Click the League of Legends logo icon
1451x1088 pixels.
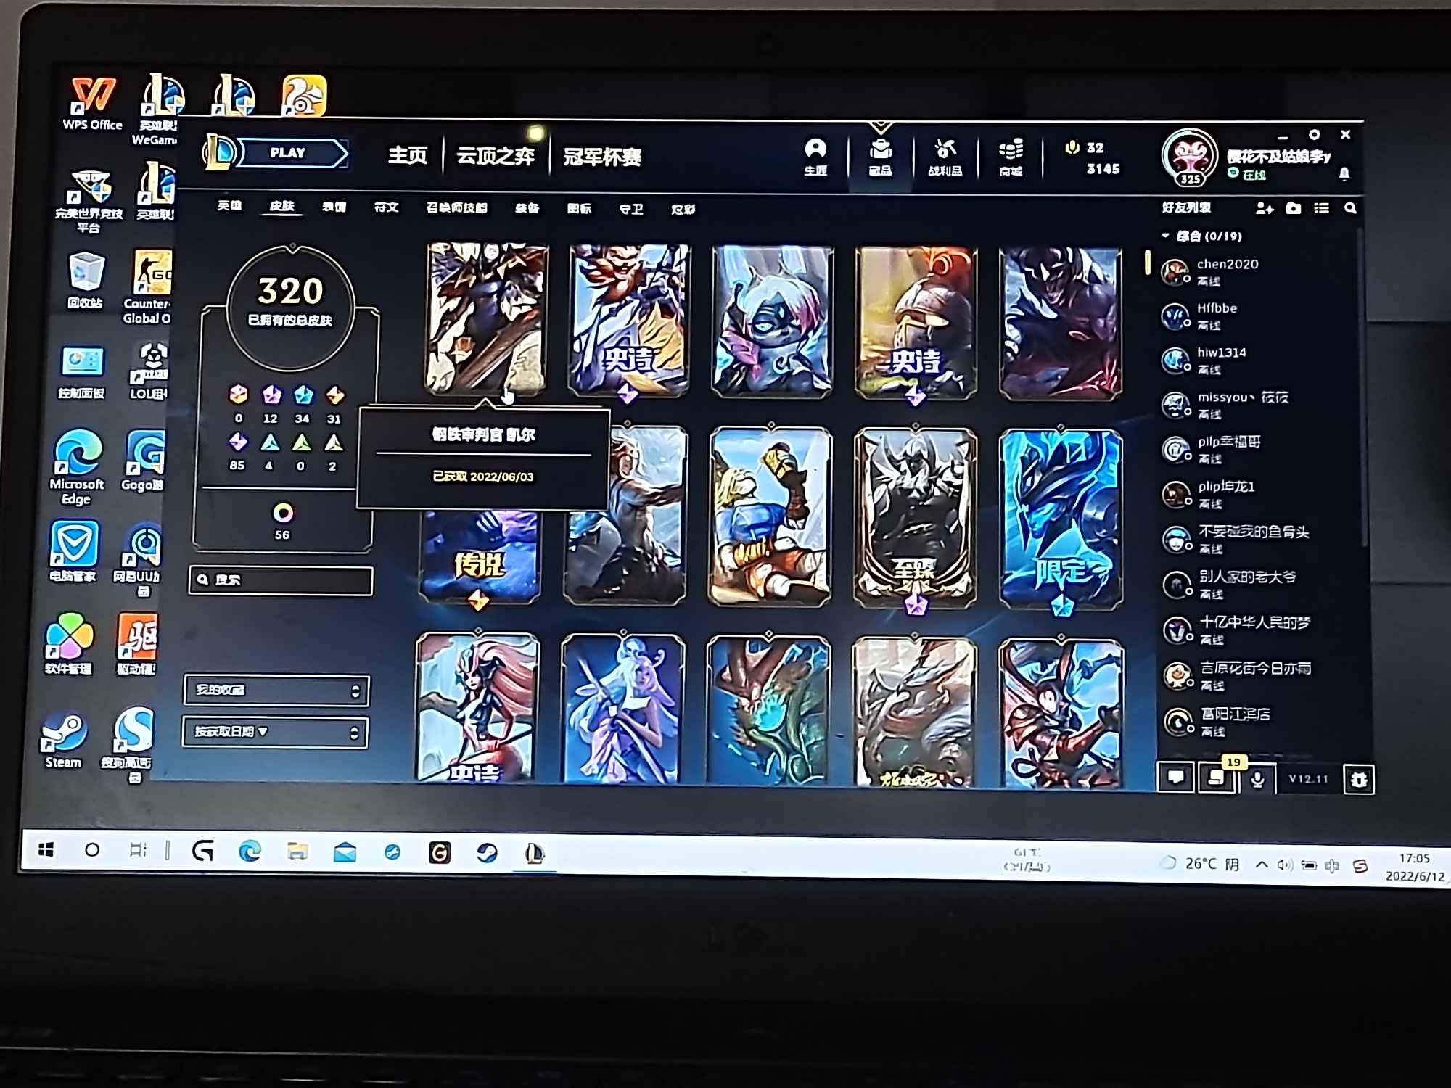coord(220,152)
